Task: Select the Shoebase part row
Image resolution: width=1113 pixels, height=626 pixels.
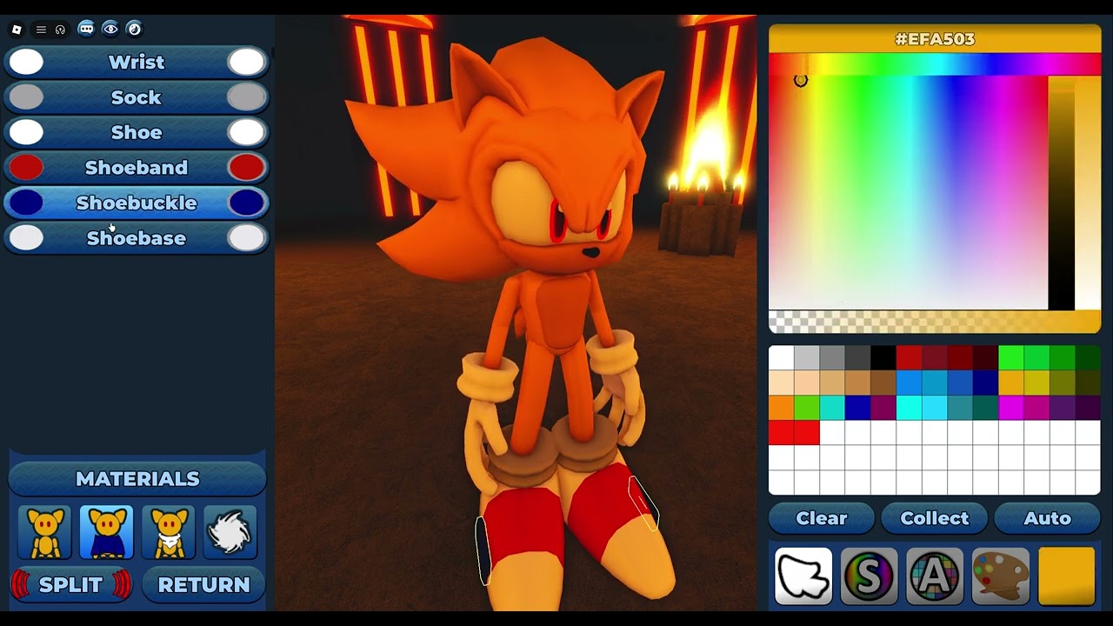Action: pos(137,237)
